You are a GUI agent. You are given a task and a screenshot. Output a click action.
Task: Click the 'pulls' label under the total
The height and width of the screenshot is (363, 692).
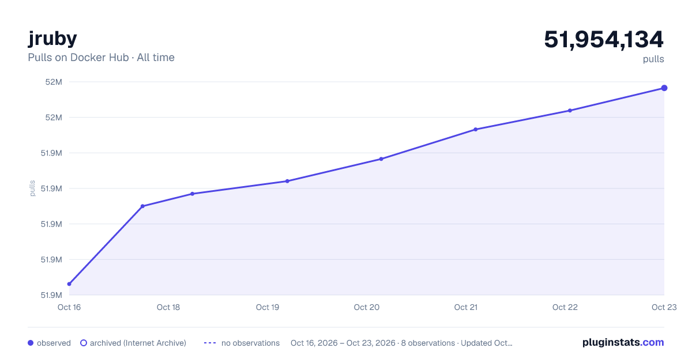[x=653, y=59]
